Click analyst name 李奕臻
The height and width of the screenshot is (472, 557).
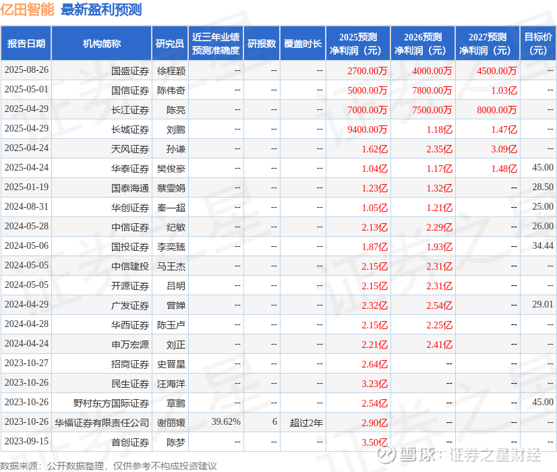pos(171,247)
